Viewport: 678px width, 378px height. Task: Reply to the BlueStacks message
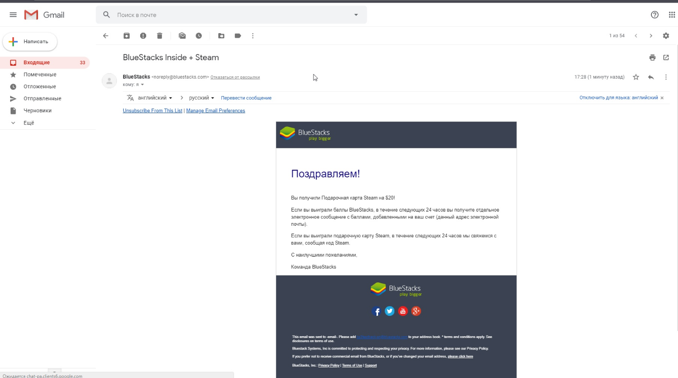coord(651,77)
